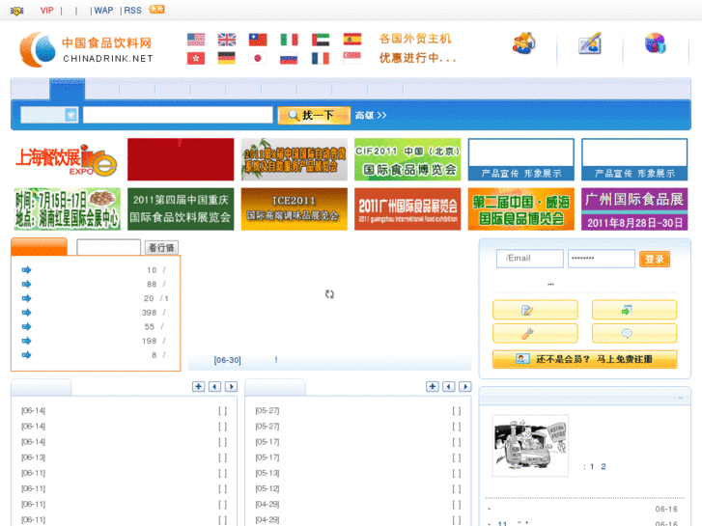This screenshot has height=526, width=702.
Task: Click price row showing 398
Action: 95,313
